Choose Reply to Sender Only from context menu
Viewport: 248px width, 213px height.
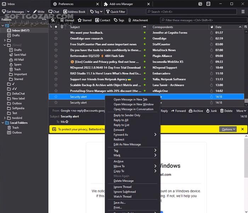127,115
